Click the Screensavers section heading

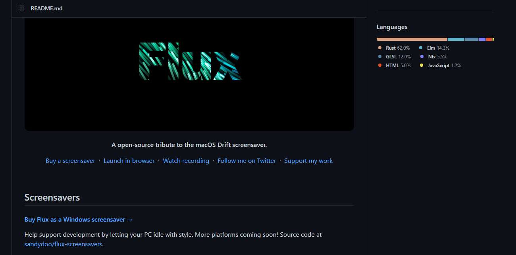click(x=52, y=197)
